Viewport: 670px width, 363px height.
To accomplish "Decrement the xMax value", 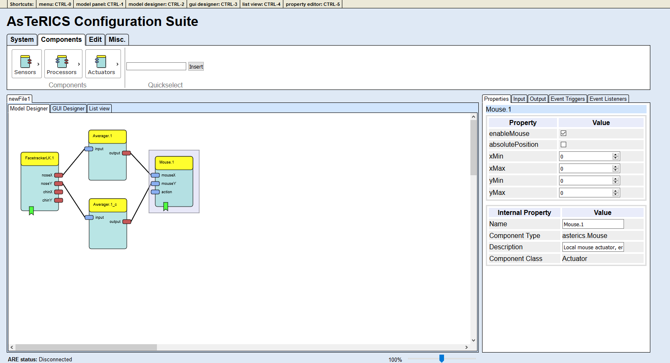I will [x=615, y=170].
